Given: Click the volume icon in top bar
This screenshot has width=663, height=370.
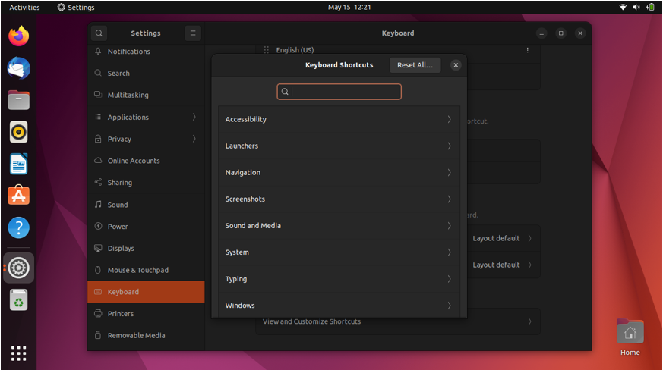Looking at the screenshot, I should (636, 7).
